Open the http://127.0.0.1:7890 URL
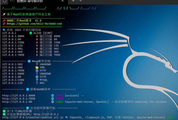The height and width of the screenshot is (120, 178). 19,99
